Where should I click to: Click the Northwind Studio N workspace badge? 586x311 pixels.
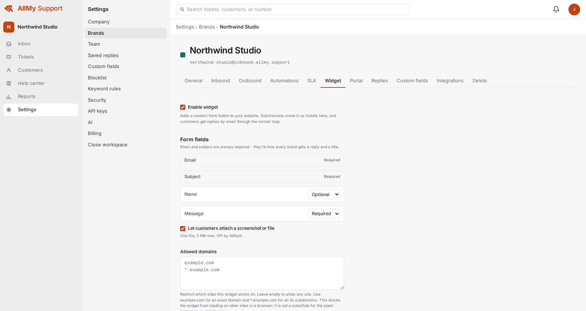coord(9,27)
